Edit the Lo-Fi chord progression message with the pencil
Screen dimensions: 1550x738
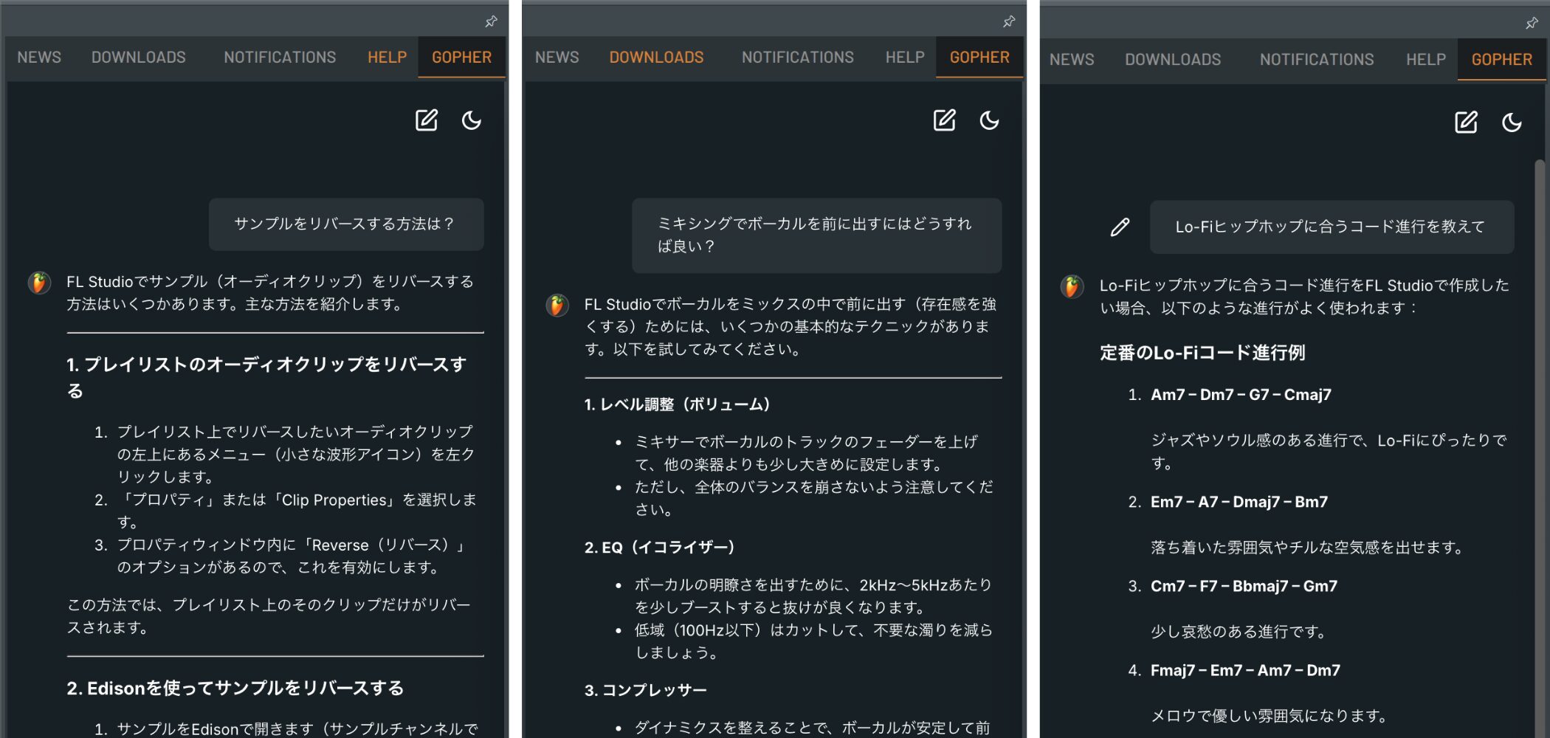(1120, 227)
